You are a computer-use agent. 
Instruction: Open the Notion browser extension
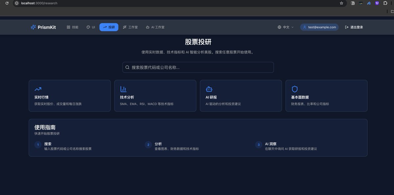click(353, 3)
